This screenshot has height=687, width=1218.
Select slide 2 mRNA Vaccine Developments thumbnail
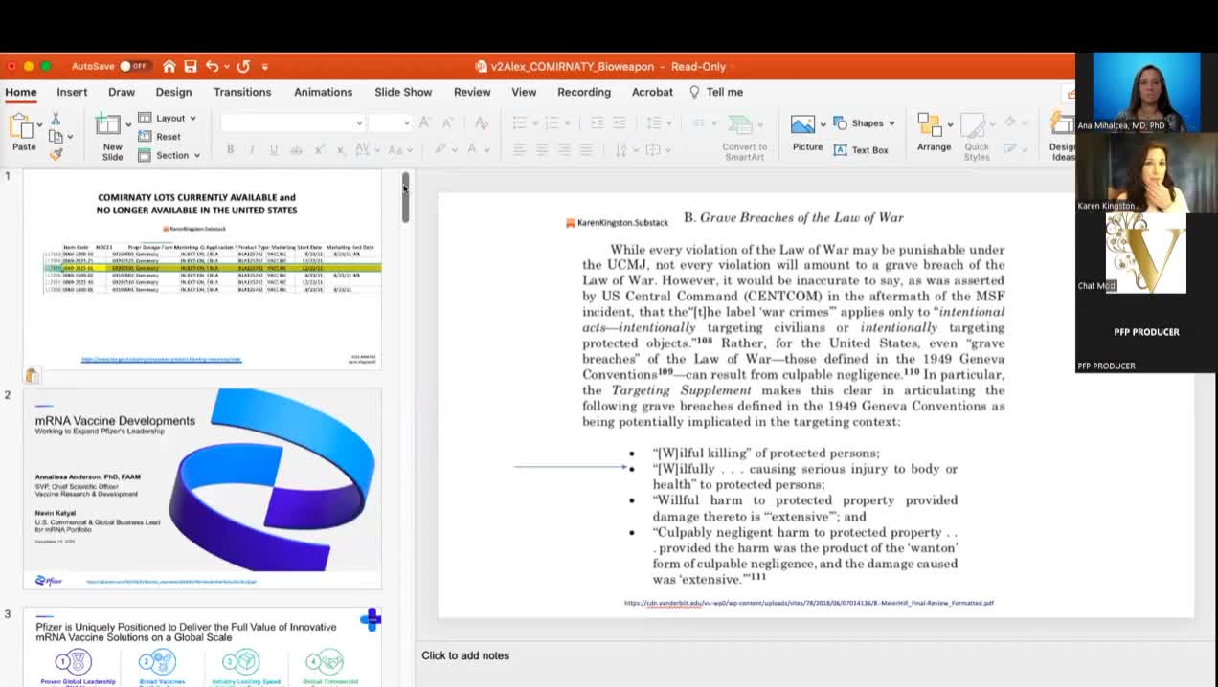pyautogui.click(x=202, y=488)
